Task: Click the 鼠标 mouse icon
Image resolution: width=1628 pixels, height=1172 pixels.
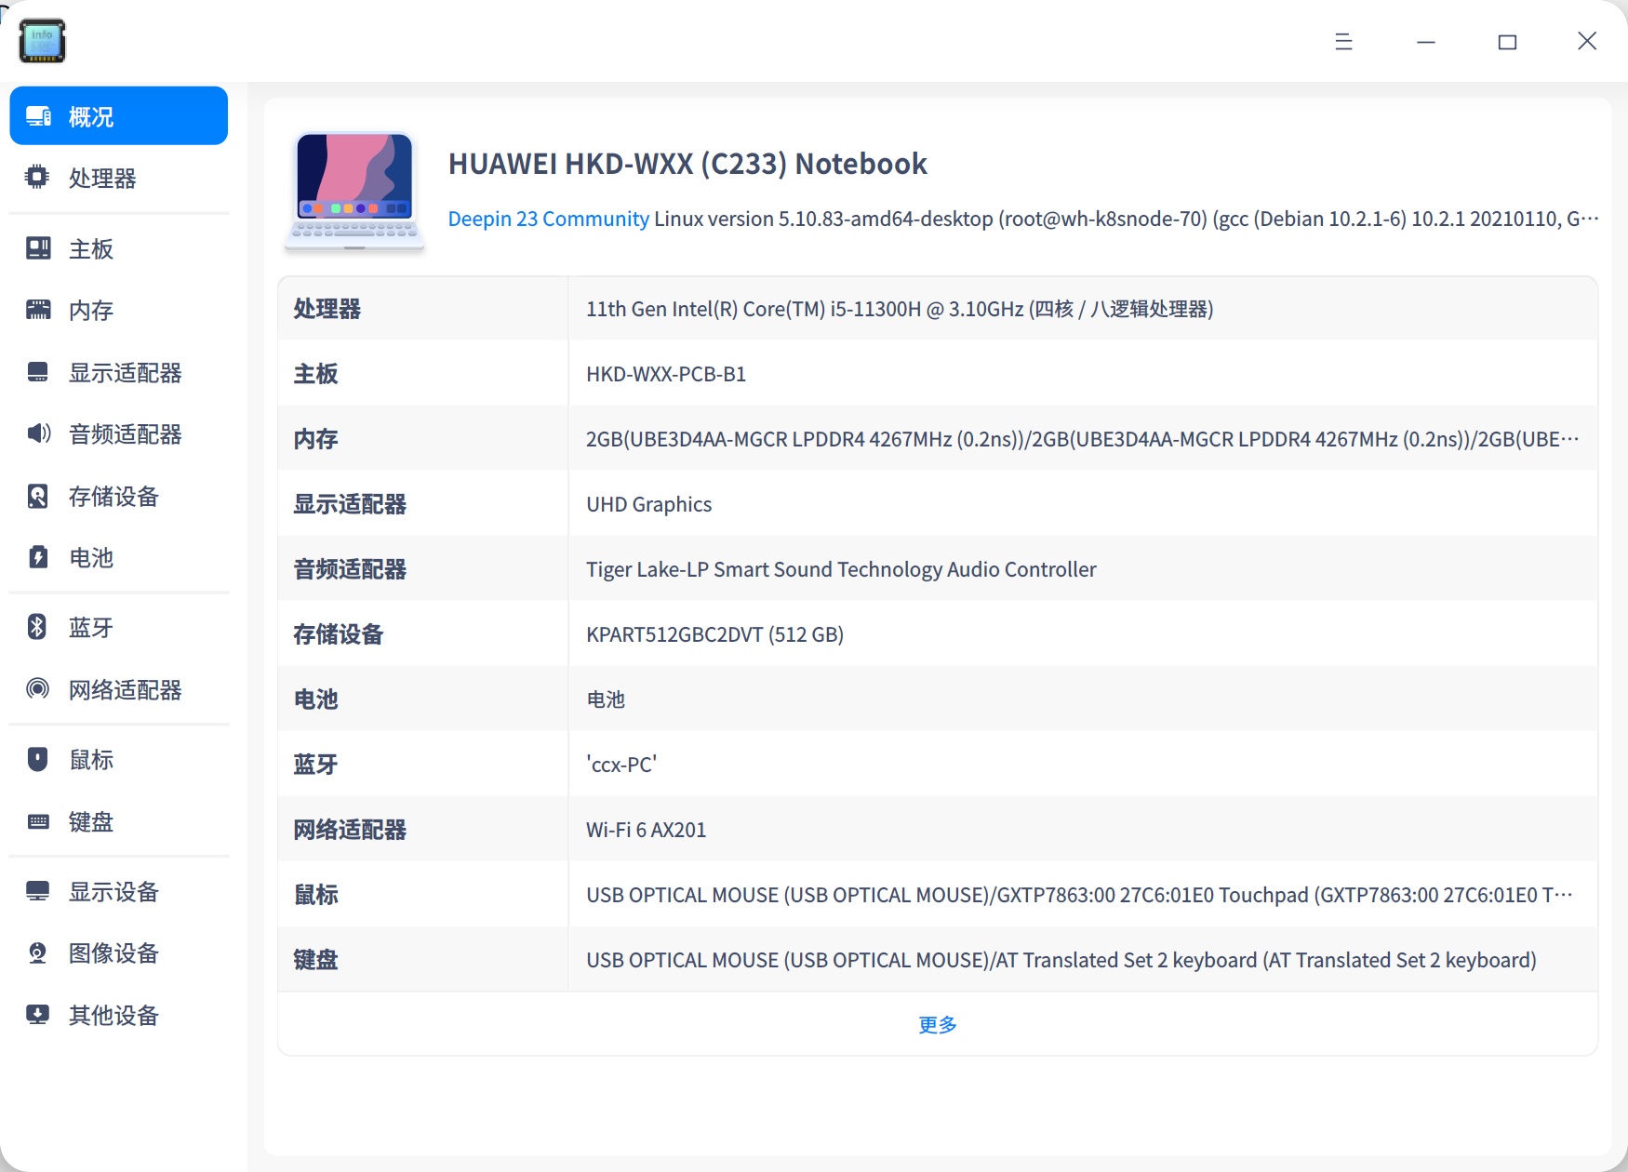Action: 37,759
